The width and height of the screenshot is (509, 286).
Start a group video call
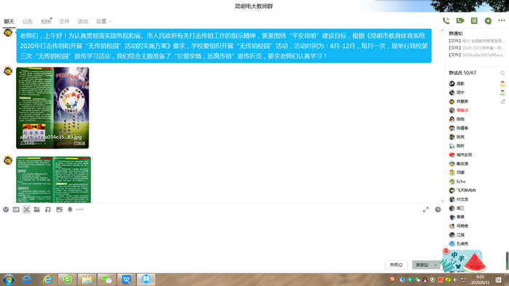[x=460, y=21]
